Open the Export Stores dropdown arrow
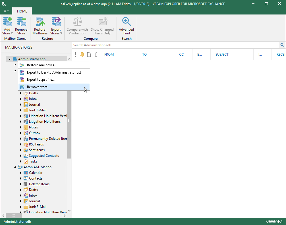Screen dimensions: 286x225 (61, 33)
